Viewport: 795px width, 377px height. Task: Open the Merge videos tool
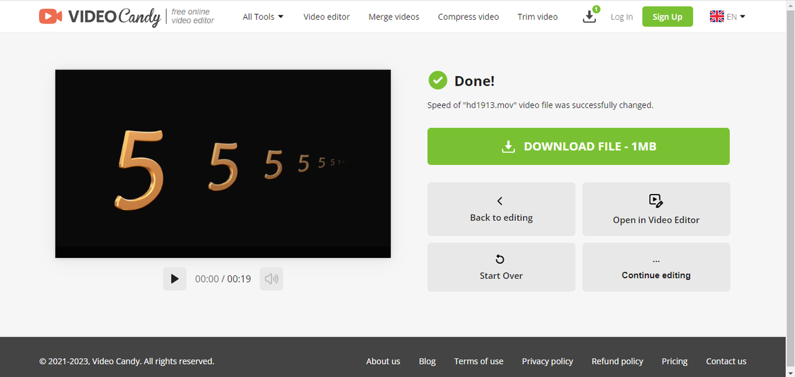point(394,17)
